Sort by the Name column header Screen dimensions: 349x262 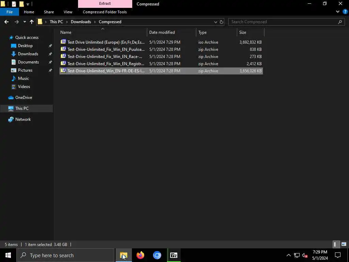click(103, 32)
